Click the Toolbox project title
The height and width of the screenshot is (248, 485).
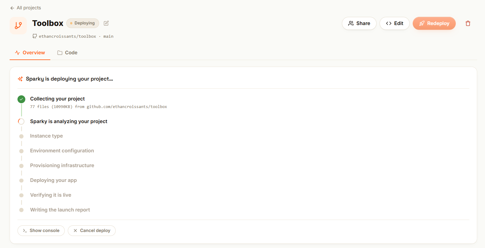48,23
